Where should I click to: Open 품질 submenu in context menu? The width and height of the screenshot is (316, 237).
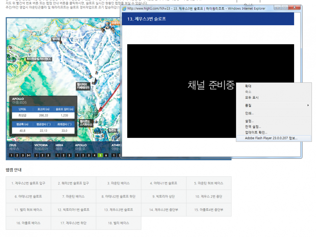[x=274, y=105]
